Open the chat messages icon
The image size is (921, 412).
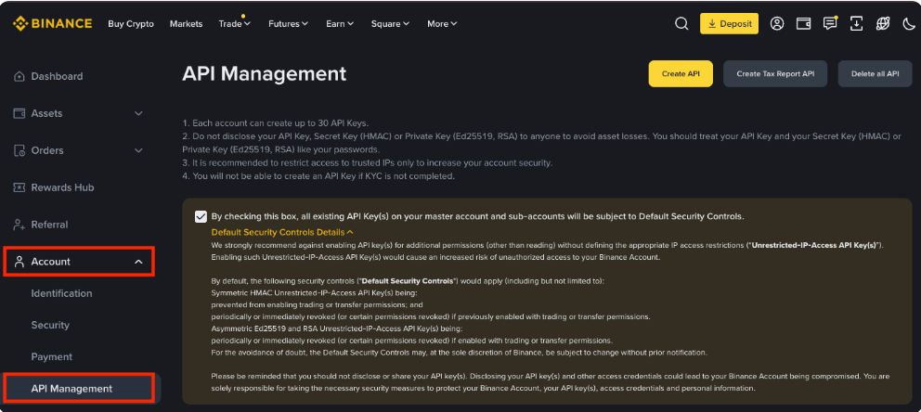pos(830,24)
